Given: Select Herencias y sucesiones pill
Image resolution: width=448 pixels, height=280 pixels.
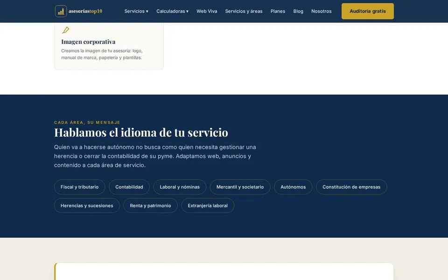Looking at the screenshot, I should [x=87, y=205].
